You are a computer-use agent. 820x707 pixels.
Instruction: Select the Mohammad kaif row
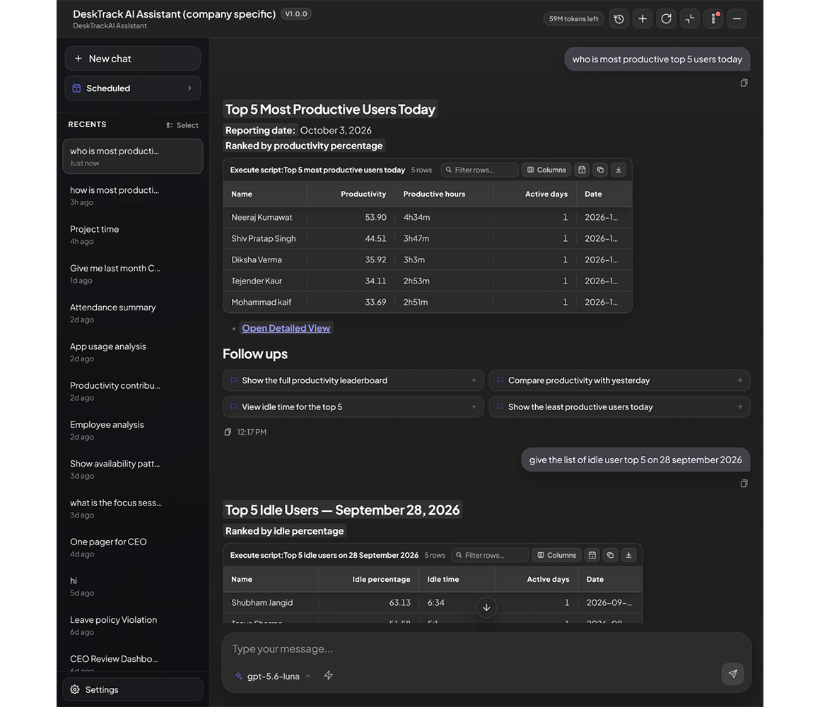[x=427, y=303]
